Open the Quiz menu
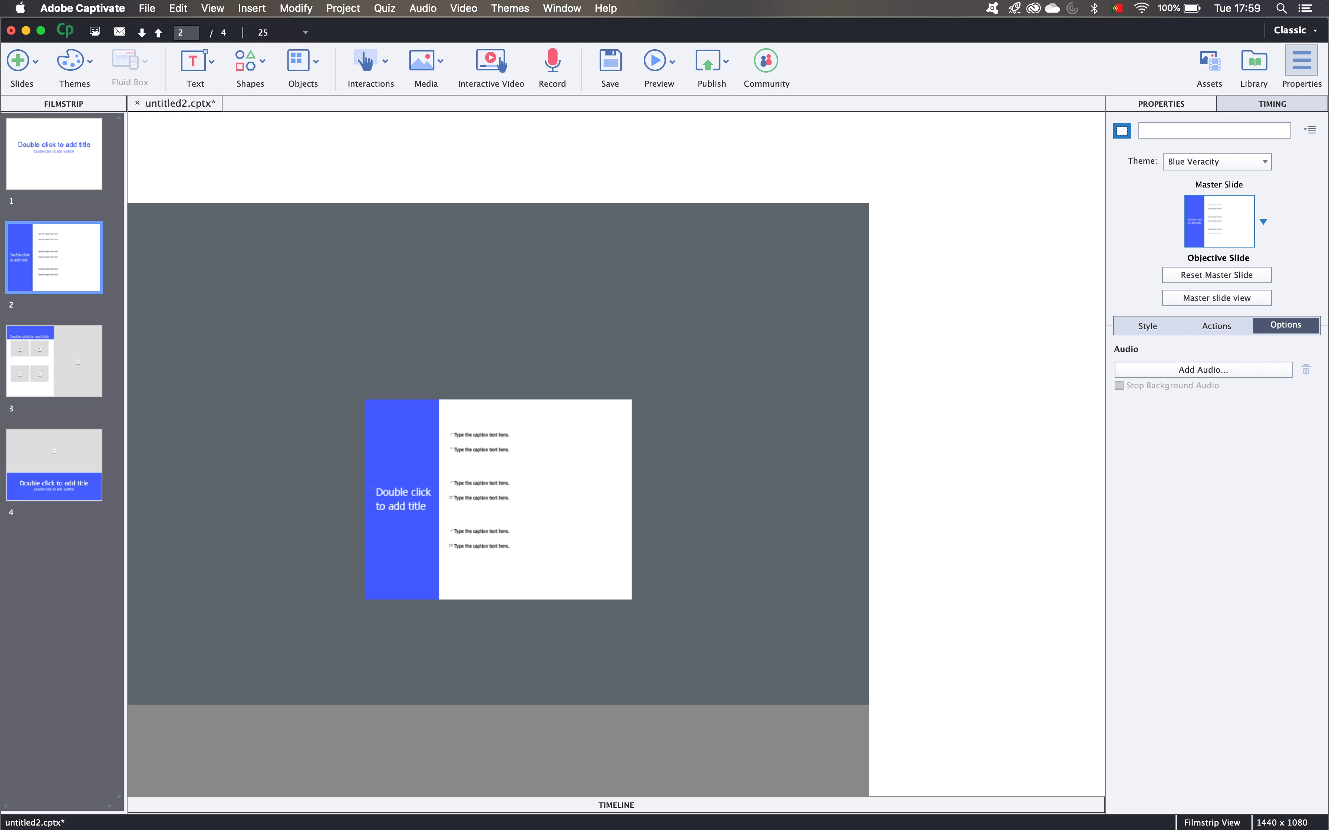The height and width of the screenshot is (830, 1329). (x=385, y=8)
